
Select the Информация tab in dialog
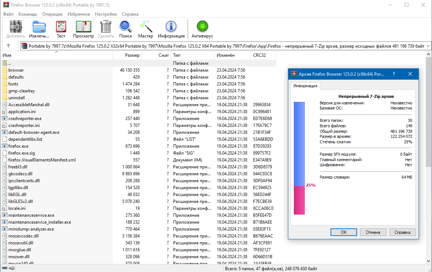point(305,86)
